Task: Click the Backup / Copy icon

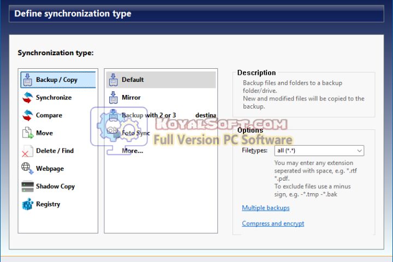Action: [x=28, y=80]
